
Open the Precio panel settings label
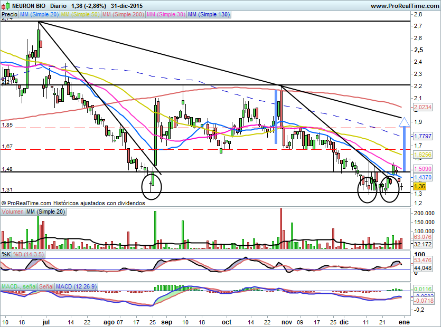coord(9,15)
